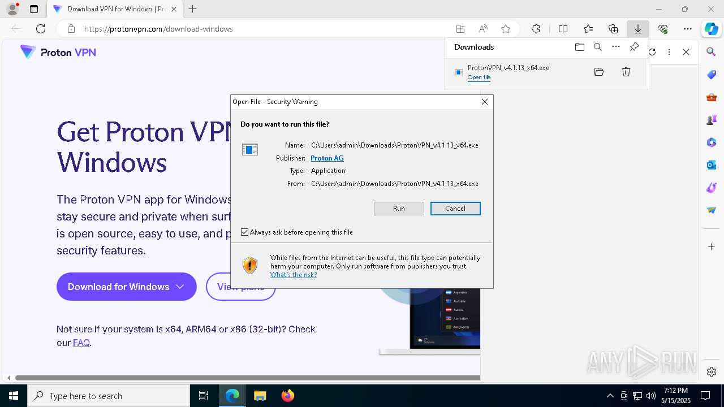Open the sidebar Microsoft 365 icon
Image resolution: width=724 pixels, height=407 pixels.
712,142
